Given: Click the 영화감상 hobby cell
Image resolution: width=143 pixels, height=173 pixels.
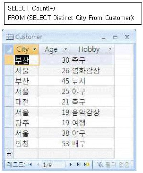Looking at the screenshot, I should click(92, 70).
